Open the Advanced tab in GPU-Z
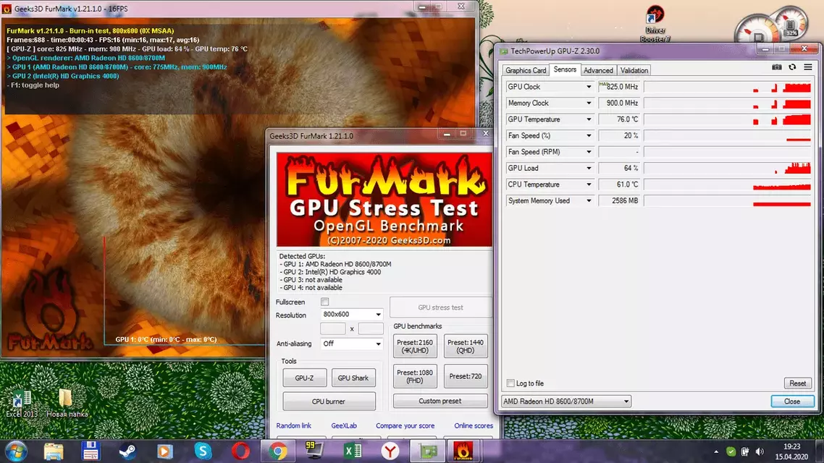This screenshot has height=463, width=824. [598, 70]
